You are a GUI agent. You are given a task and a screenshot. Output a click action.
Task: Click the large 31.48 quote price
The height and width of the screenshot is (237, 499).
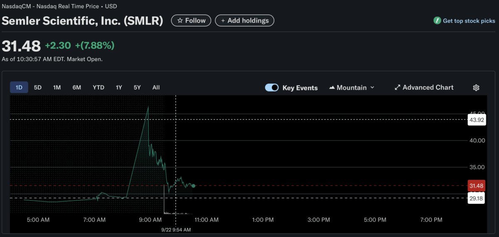pos(21,45)
